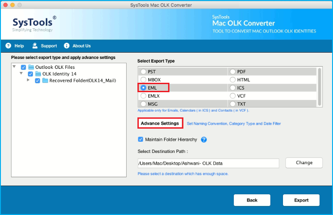
Task: Uncheck the Recovered Folder(OLK14_Mail) checkbox
Action: pyautogui.click(x=37, y=81)
